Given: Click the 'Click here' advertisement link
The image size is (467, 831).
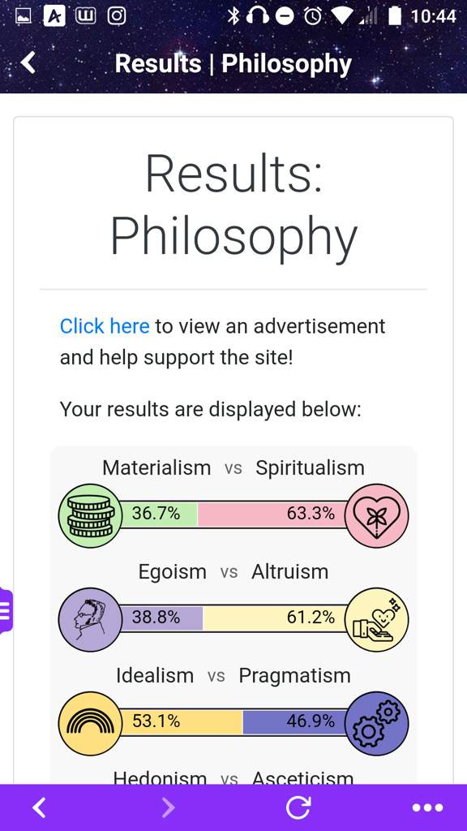Looking at the screenshot, I should [x=105, y=326].
